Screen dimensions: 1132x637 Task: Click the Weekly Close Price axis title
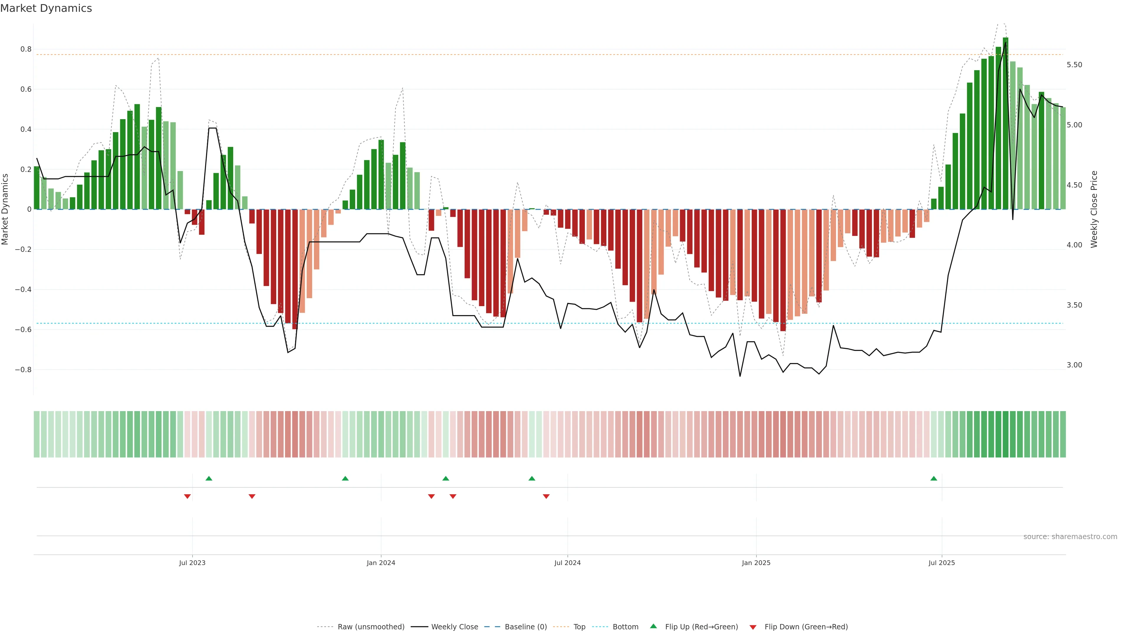1094,209
